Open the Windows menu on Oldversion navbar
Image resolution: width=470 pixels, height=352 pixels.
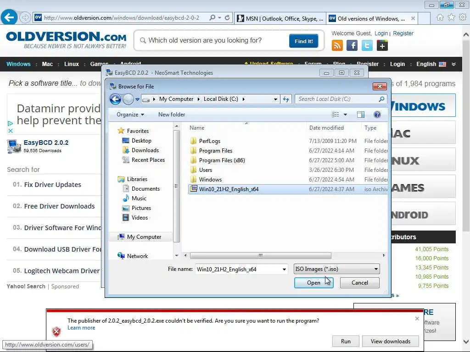tap(18, 64)
